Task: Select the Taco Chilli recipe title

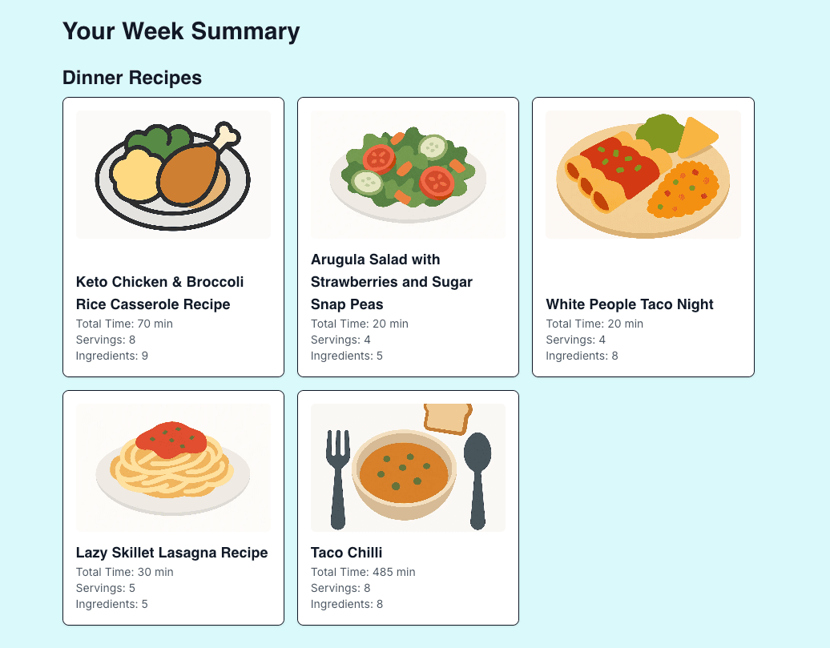Action: click(x=346, y=553)
